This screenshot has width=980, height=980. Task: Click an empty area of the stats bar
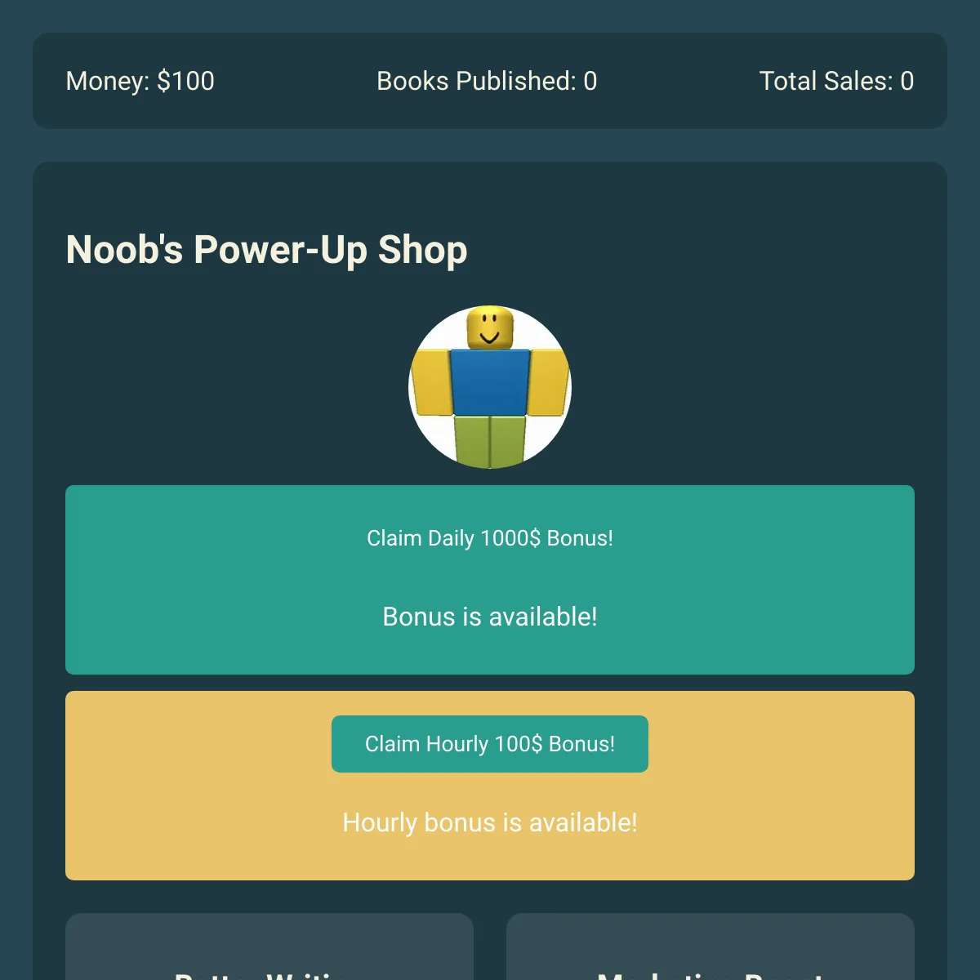coord(294,81)
